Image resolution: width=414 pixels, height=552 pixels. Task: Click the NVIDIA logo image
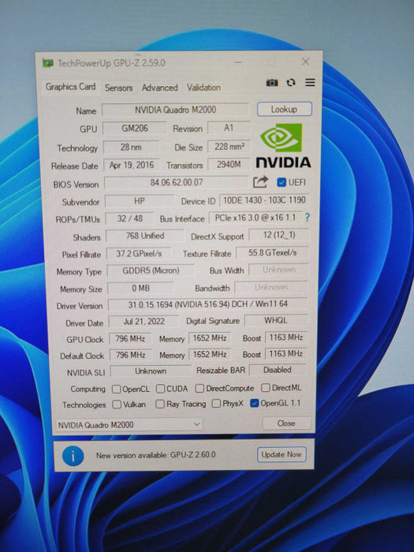pyautogui.click(x=283, y=146)
